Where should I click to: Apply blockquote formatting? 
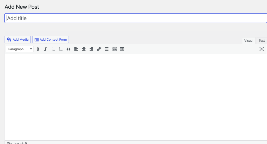pyautogui.click(x=69, y=49)
